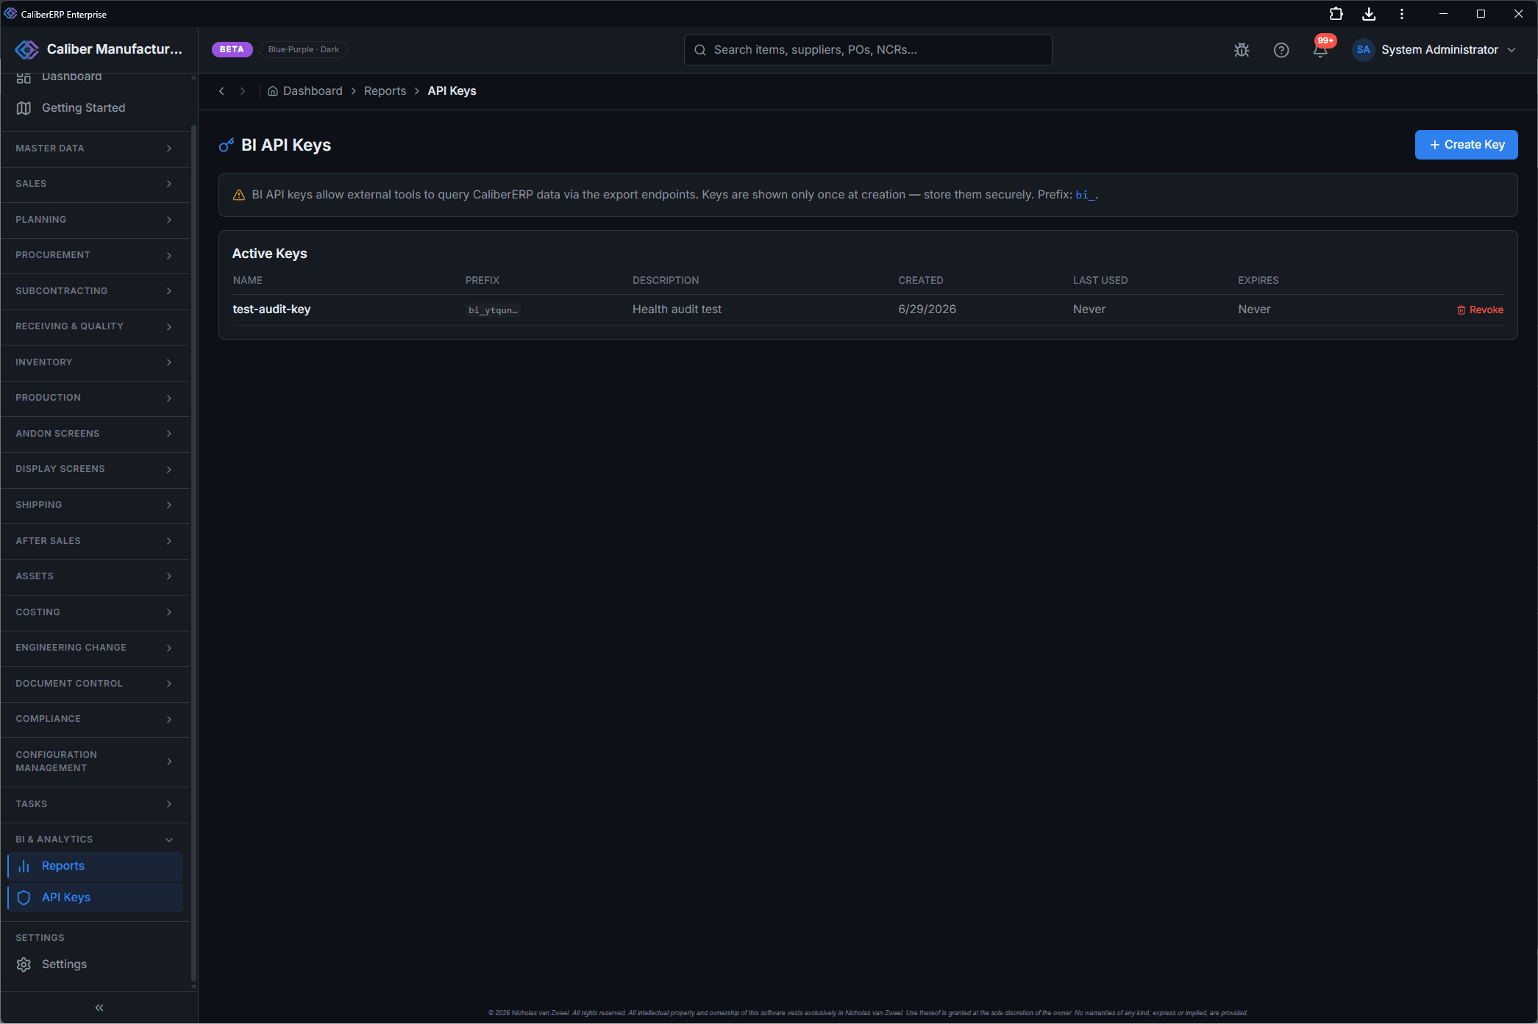Expand the Tasks section
Viewport: 1538px width, 1024px height.
[x=96, y=804]
